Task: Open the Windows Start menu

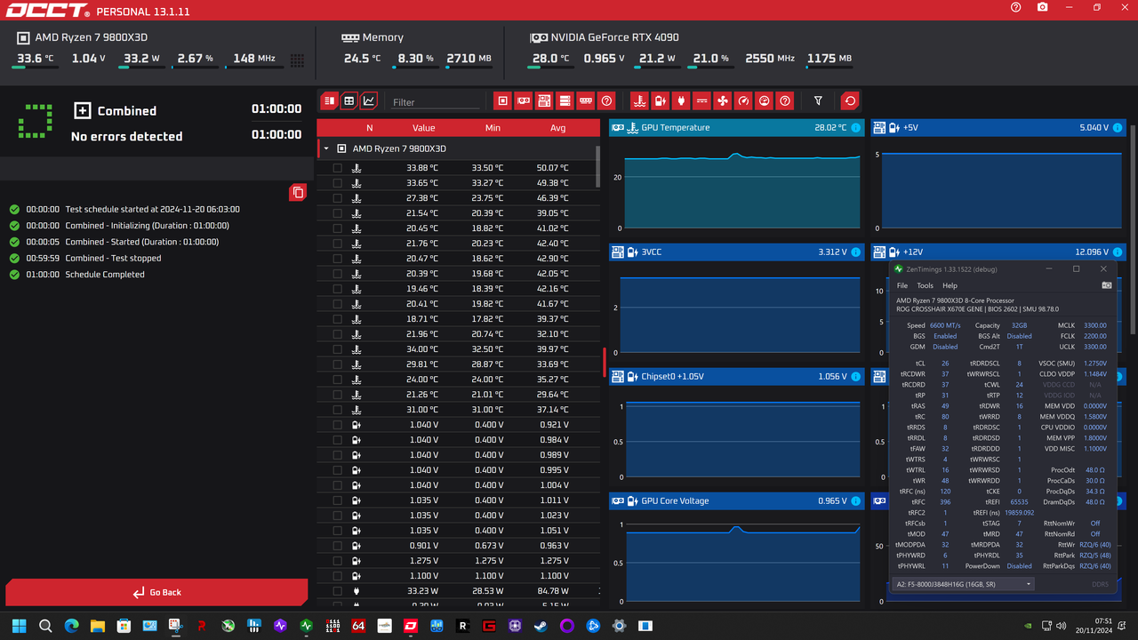Action: point(20,626)
